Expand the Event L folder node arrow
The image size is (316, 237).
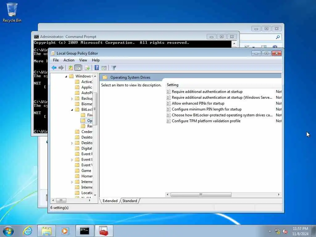72,160
